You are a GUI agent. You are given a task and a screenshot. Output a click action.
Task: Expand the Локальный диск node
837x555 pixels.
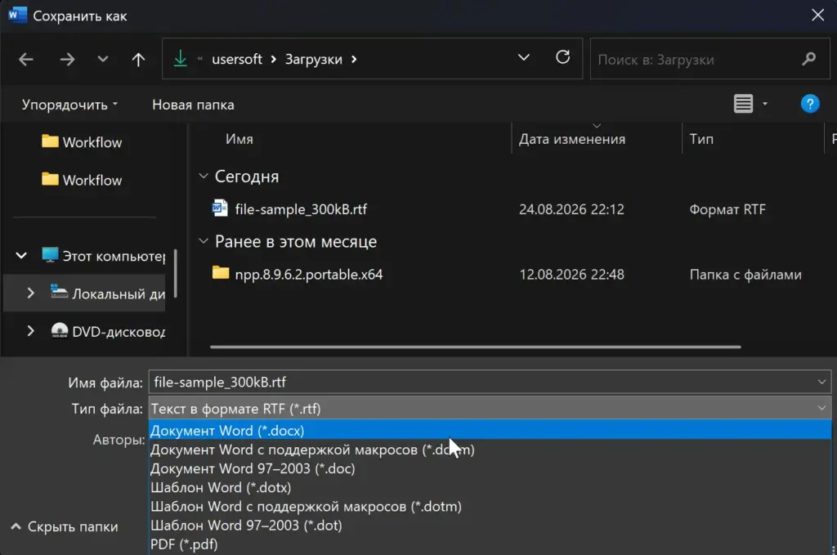30,293
